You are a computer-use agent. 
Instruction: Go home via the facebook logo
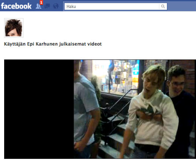(16, 6)
